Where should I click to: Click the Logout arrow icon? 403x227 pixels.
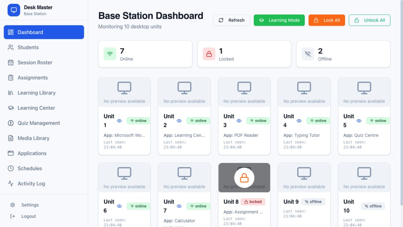click(13, 216)
